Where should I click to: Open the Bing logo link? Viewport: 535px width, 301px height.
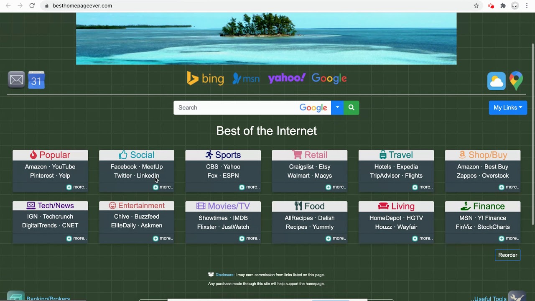click(x=205, y=79)
